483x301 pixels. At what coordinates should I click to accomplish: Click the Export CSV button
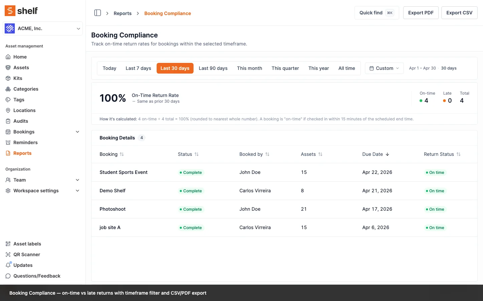pyautogui.click(x=459, y=13)
